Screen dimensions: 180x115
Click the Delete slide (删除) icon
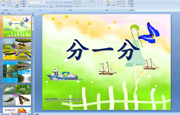[23, 6]
